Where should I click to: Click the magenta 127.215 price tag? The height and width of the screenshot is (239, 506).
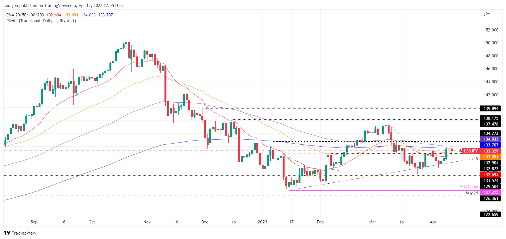tap(491, 192)
